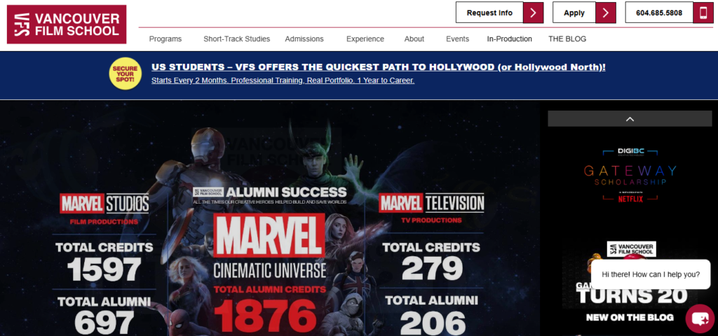Click the yellow Secure Your Spot badge
718x336 pixels.
[126, 73]
